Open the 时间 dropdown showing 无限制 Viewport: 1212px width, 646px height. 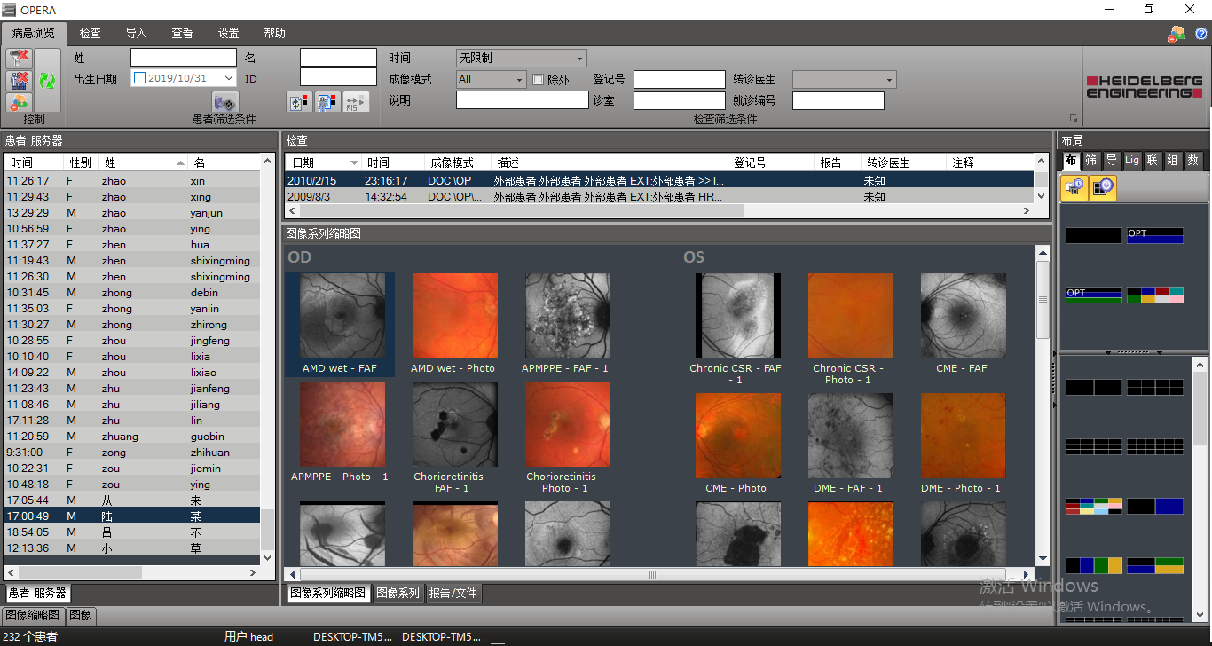tap(521, 59)
